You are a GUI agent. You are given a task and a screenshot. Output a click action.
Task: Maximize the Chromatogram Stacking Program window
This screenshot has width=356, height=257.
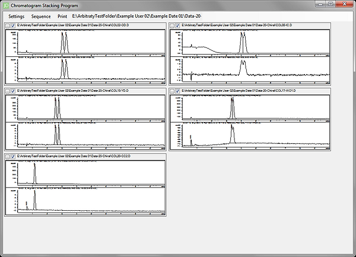[330, 4]
